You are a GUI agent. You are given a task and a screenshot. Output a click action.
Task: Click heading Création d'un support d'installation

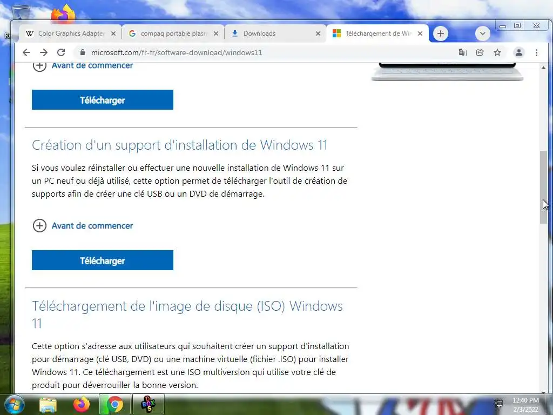(179, 145)
